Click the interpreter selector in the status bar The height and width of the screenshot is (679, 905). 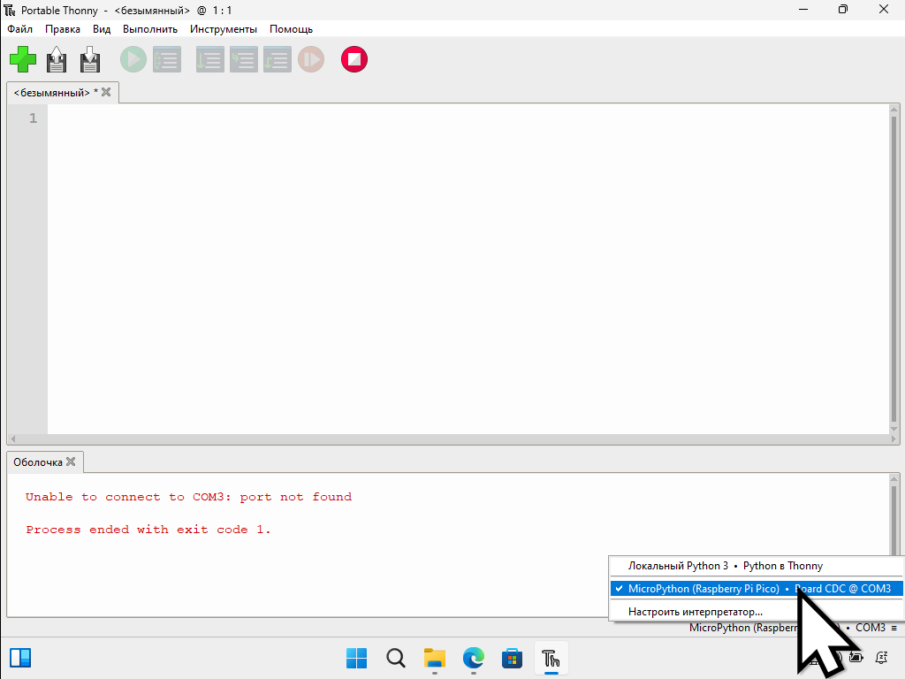(793, 628)
